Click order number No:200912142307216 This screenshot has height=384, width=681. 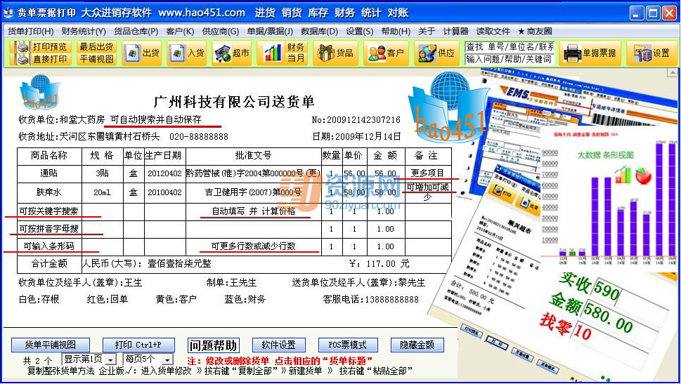(x=356, y=120)
